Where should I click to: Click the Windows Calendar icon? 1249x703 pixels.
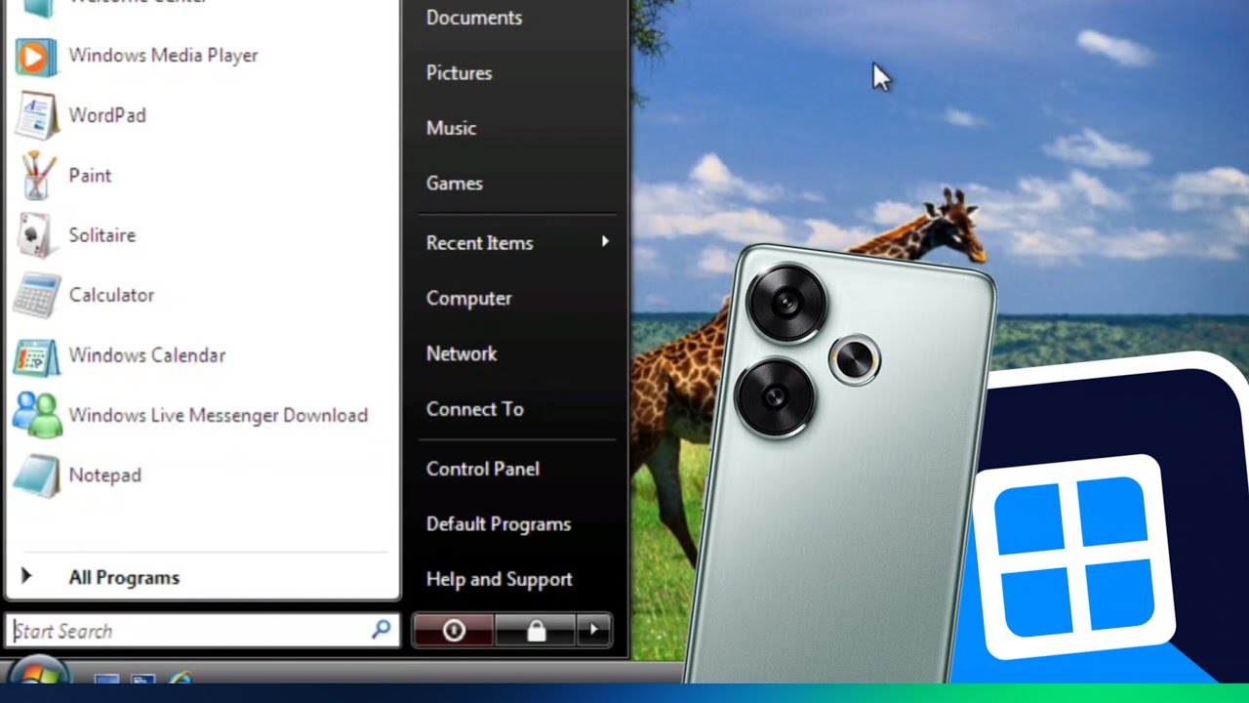[35, 355]
